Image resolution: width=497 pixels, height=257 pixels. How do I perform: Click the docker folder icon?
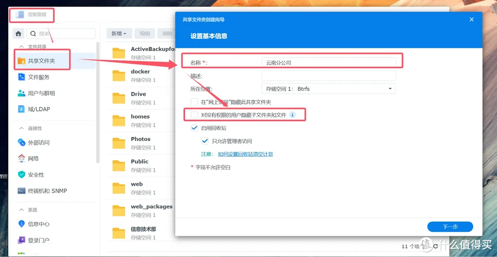[119, 75]
